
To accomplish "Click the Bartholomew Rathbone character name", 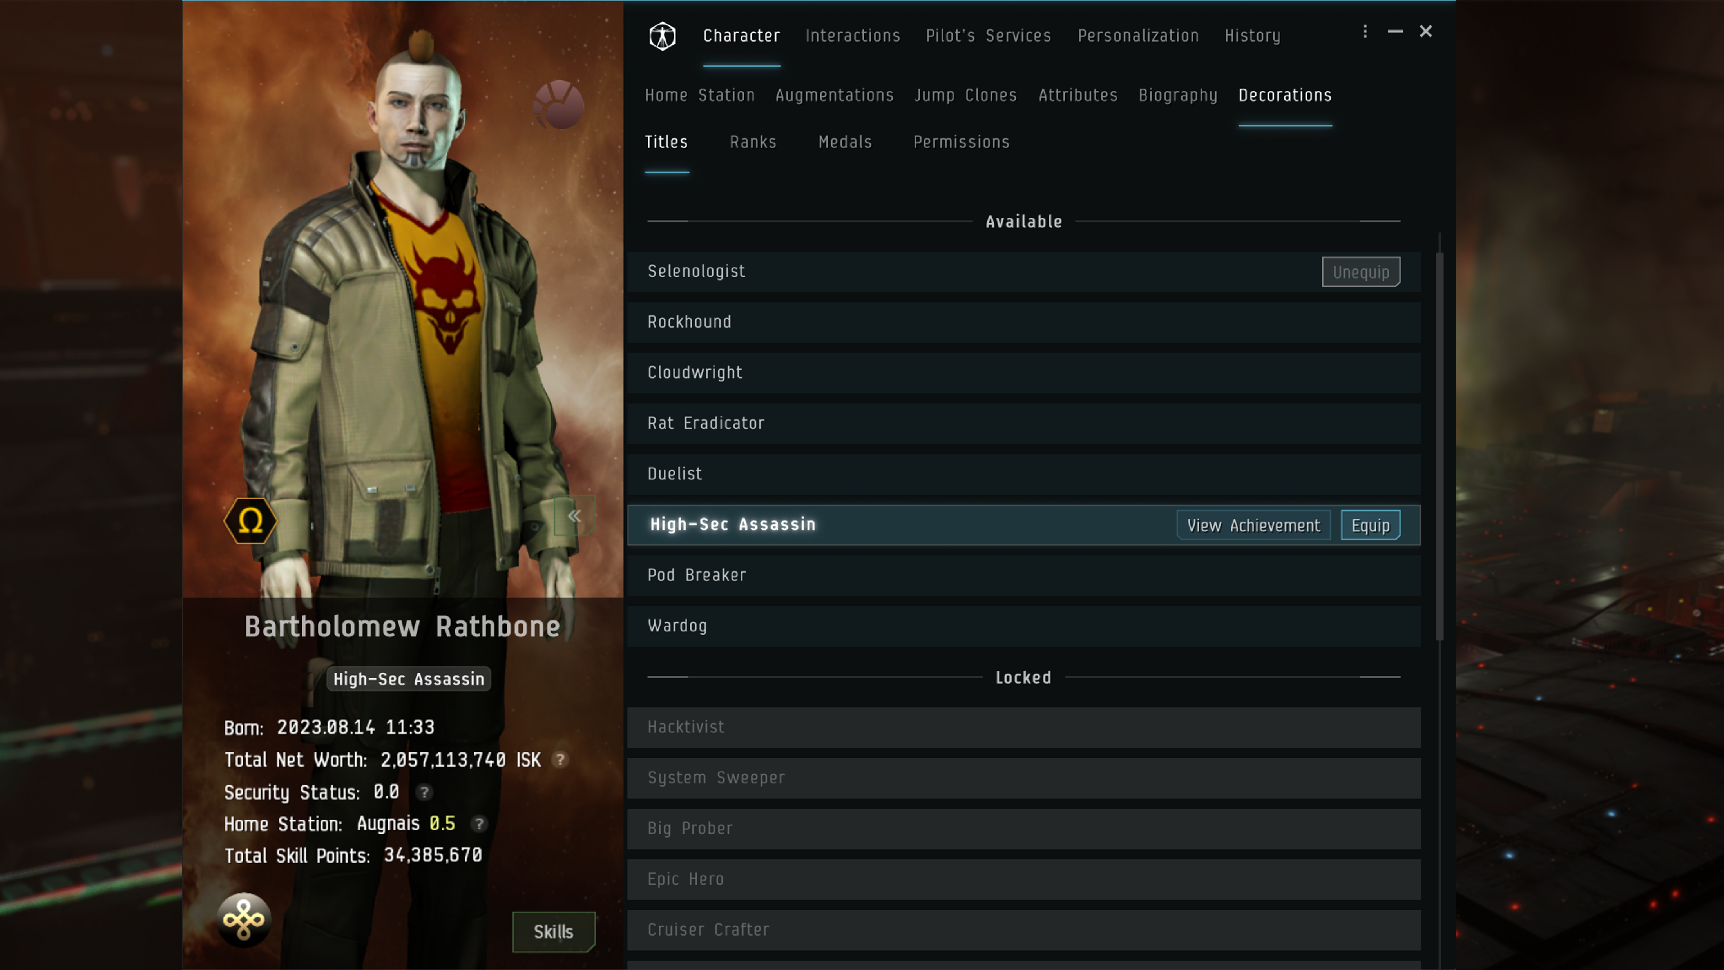I will pyautogui.click(x=402, y=627).
